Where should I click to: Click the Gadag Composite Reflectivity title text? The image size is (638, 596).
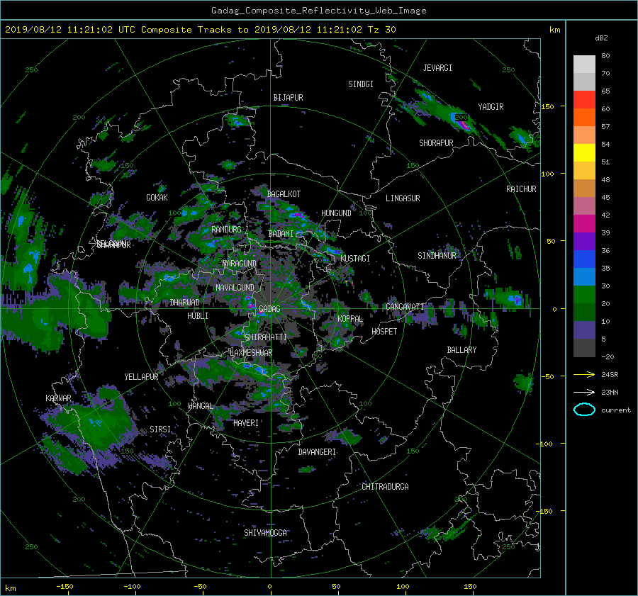(x=318, y=11)
